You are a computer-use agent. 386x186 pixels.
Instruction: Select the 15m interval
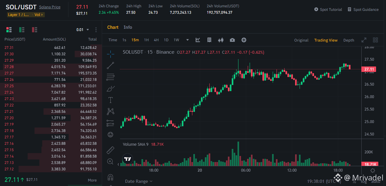click(135, 40)
